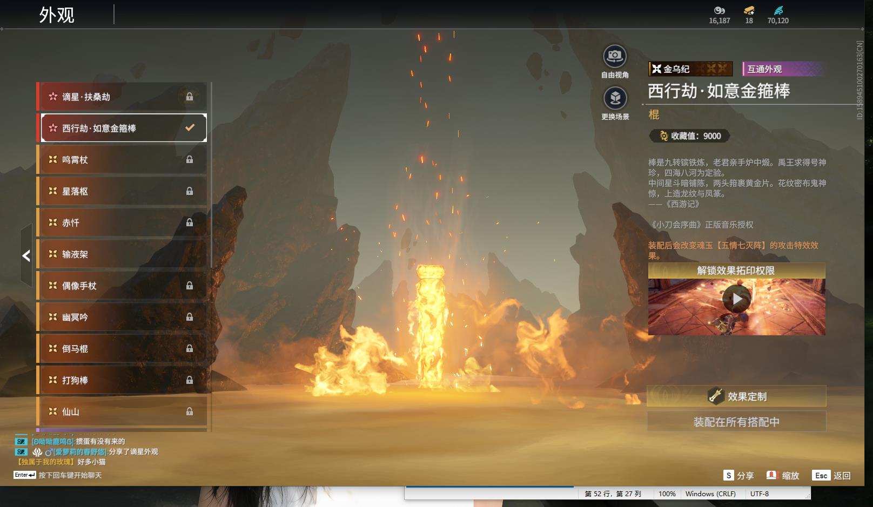Select the 打狗棒 skin row
The width and height of the screenshot is (873, 507).
pos(122,380)
